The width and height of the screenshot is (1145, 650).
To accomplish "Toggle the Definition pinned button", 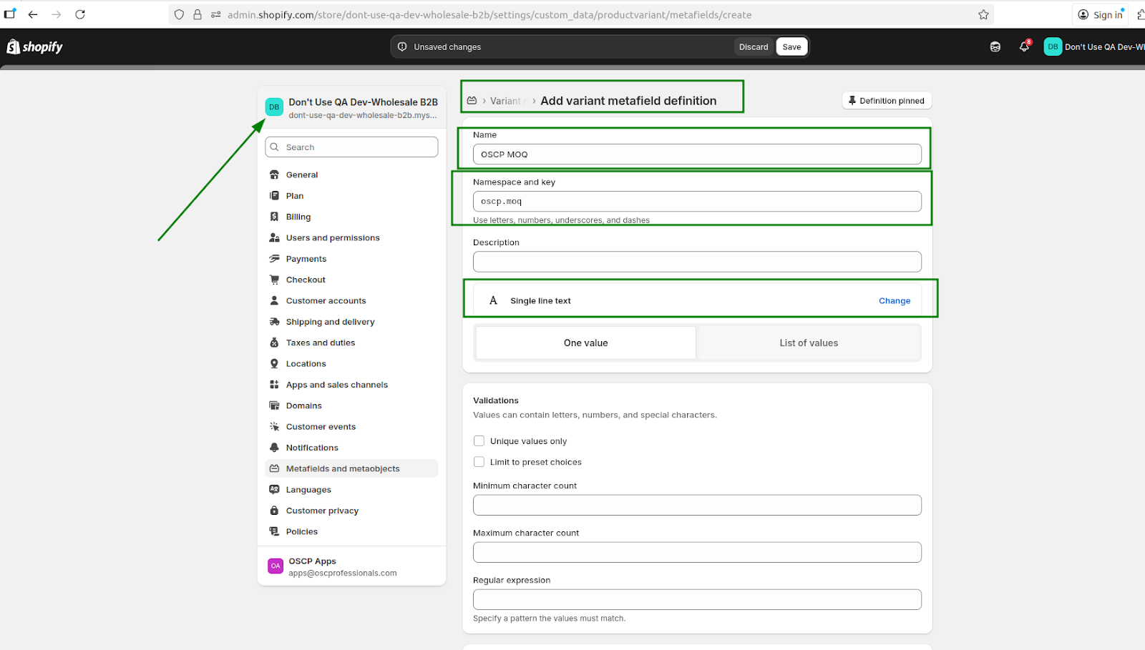I will (x=886, y=101).
